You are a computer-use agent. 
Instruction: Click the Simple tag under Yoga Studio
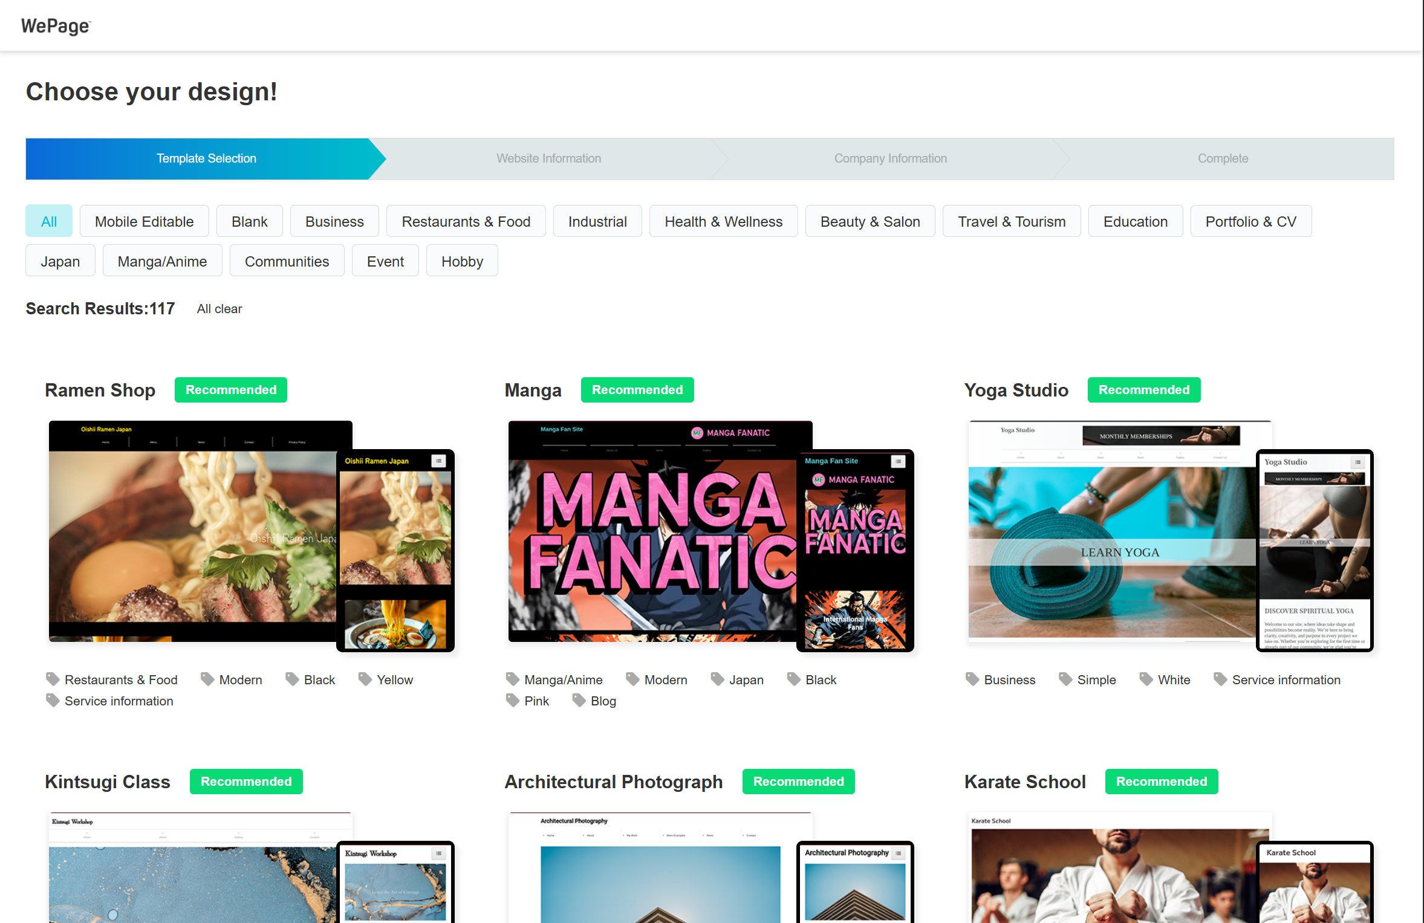tap(1096, 680)
